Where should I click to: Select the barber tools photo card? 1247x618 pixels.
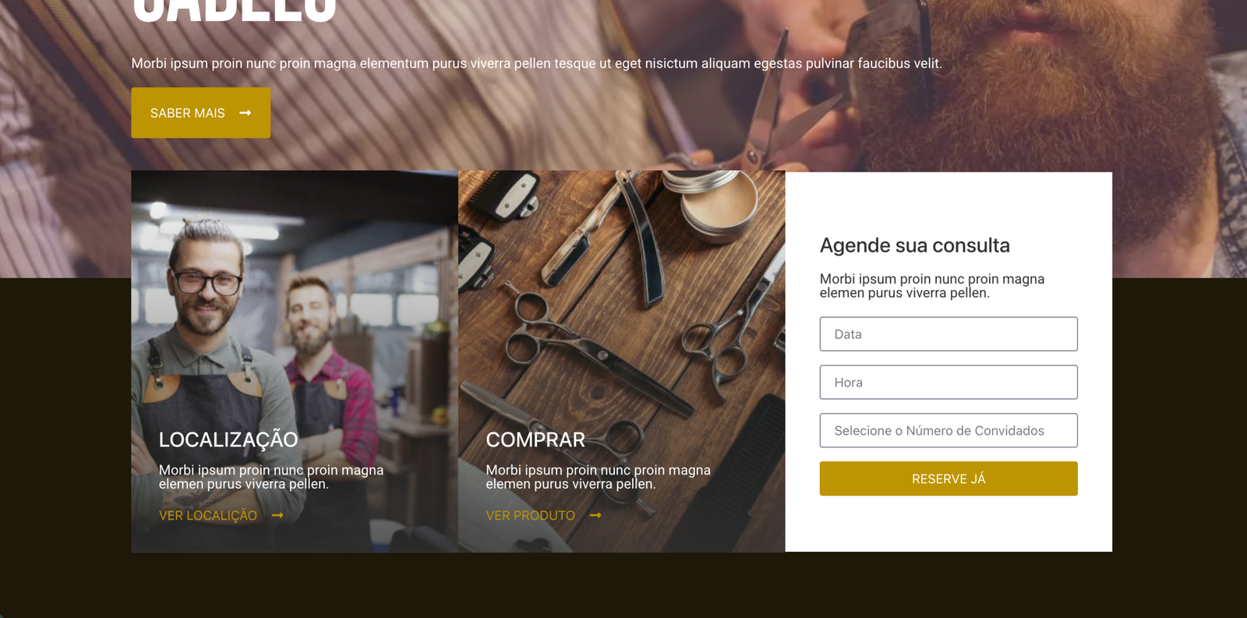click(x=622, y=362)
